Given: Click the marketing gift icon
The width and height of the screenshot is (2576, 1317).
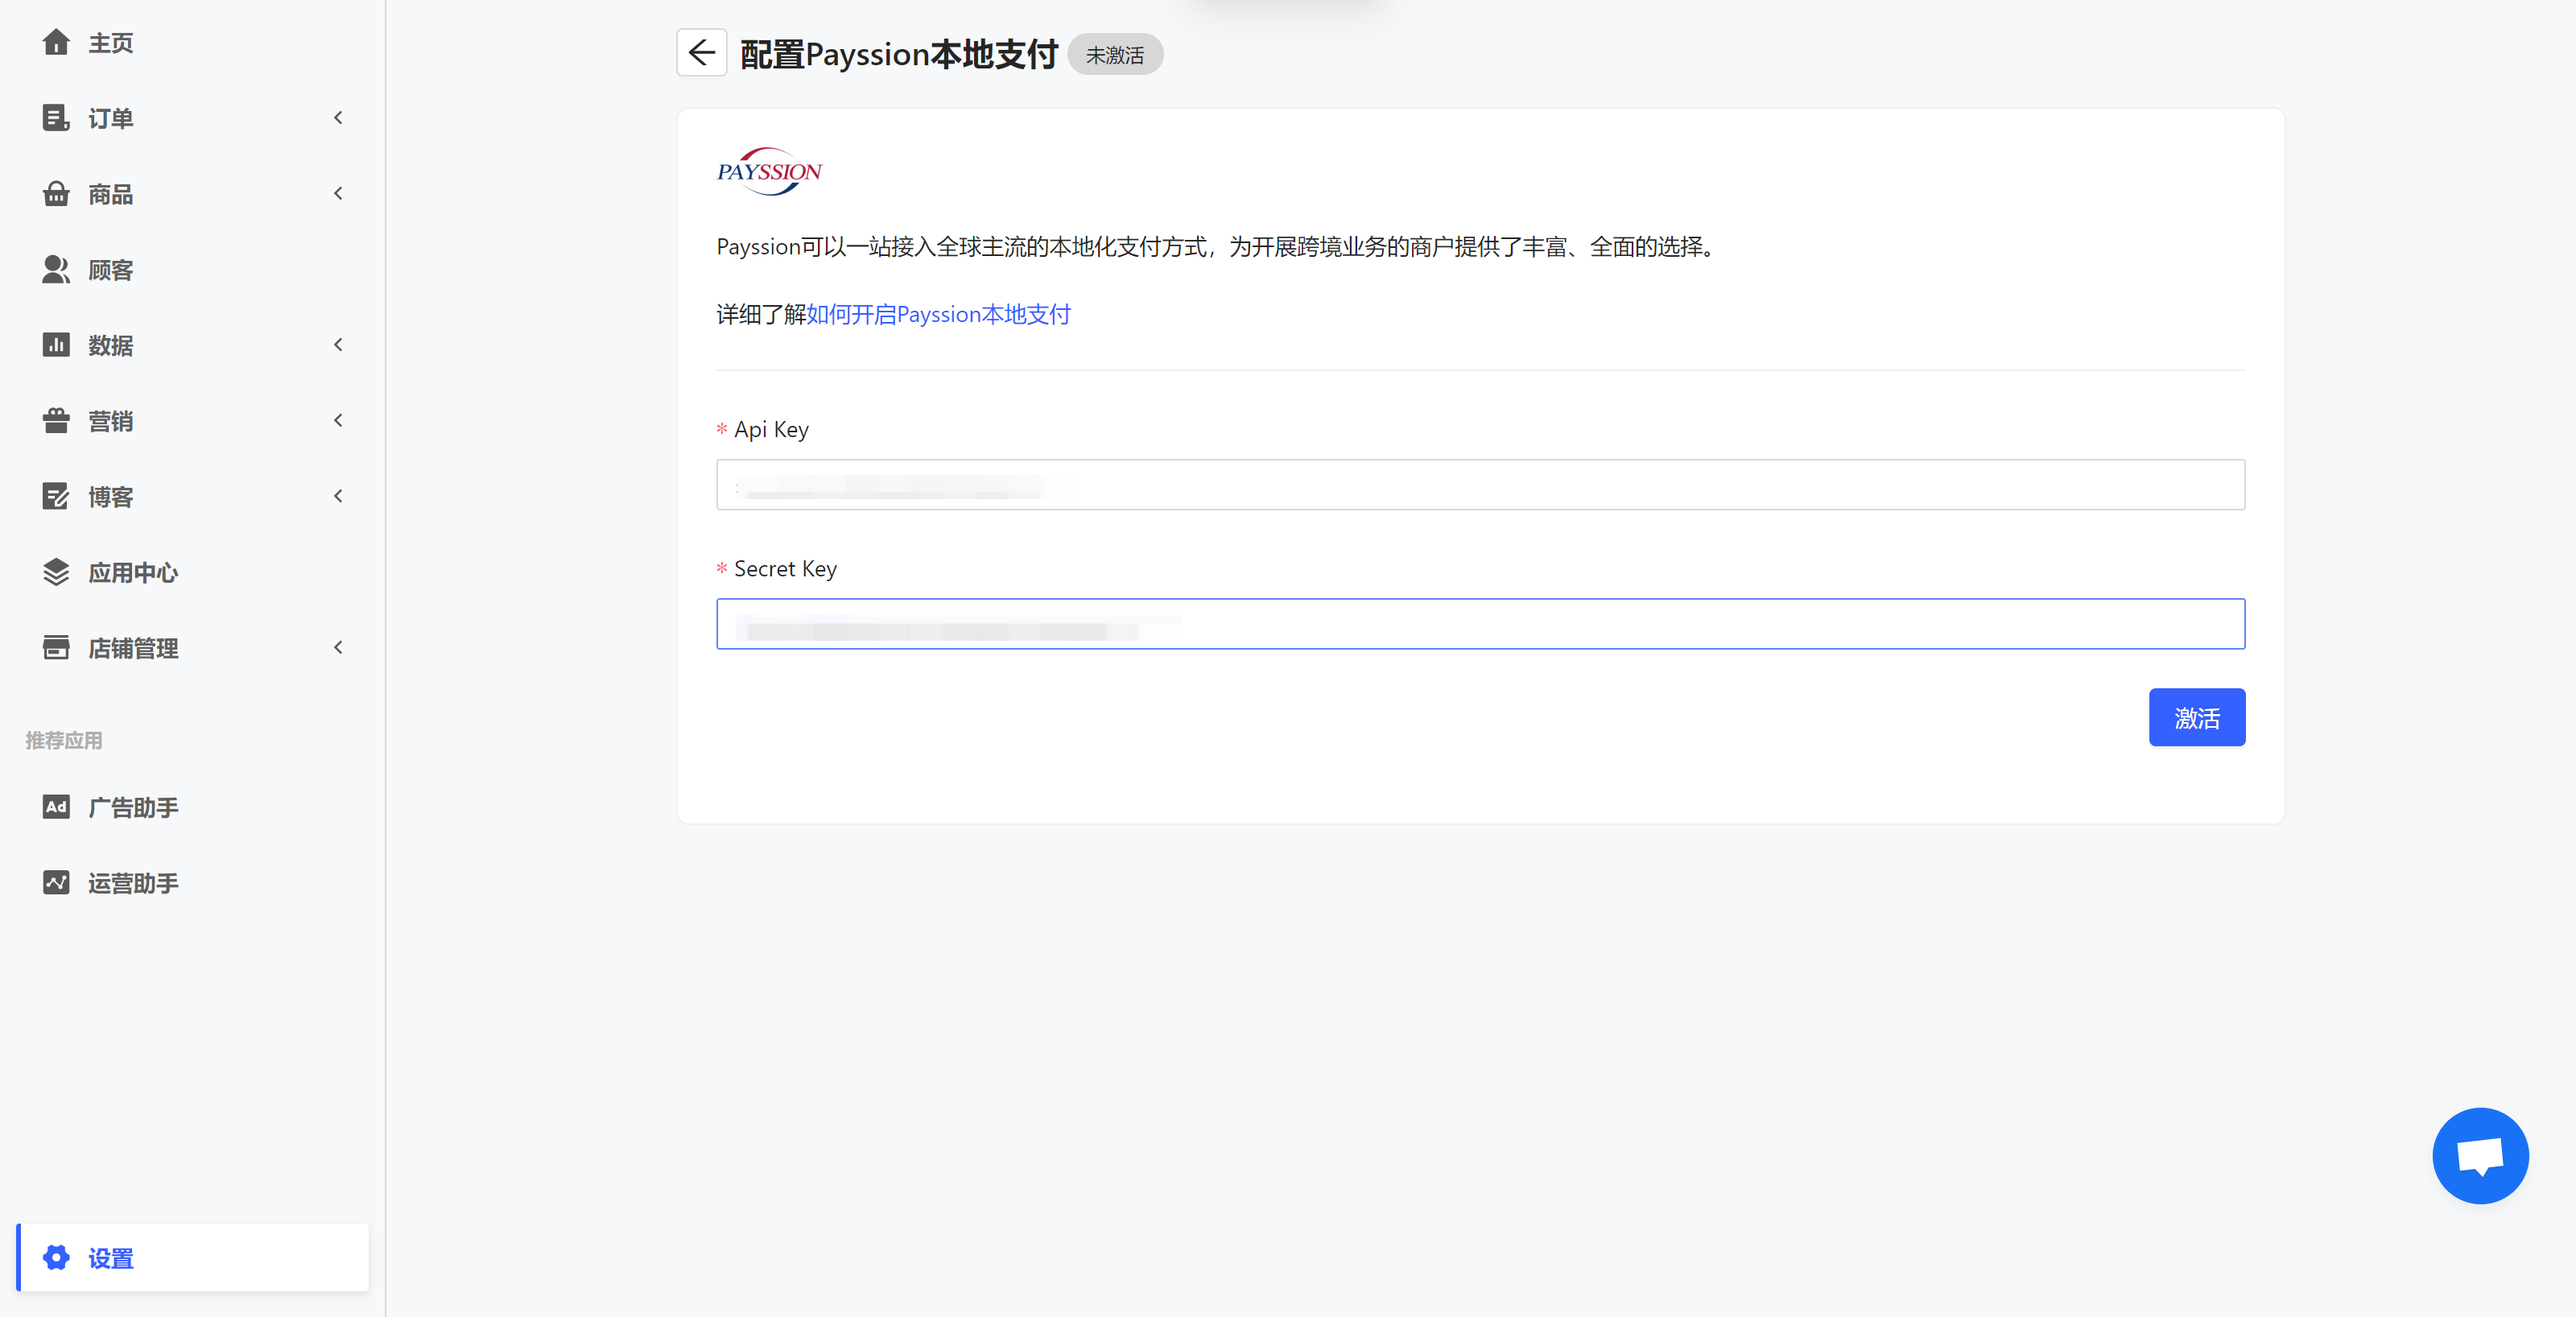Looking at the screenshot, I should pos(56,421).
